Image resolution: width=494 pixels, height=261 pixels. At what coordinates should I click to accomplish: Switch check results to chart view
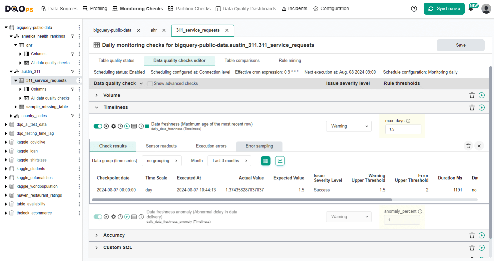click(280, 161)
